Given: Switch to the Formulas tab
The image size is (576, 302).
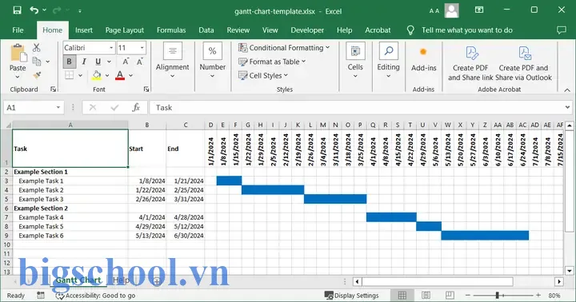Looking at the screenshot, I should pyautogui.click(x=171, y=30).
